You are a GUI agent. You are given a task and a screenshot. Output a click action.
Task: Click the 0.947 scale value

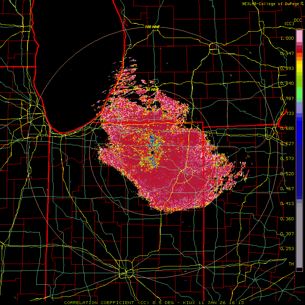[287, 53]
